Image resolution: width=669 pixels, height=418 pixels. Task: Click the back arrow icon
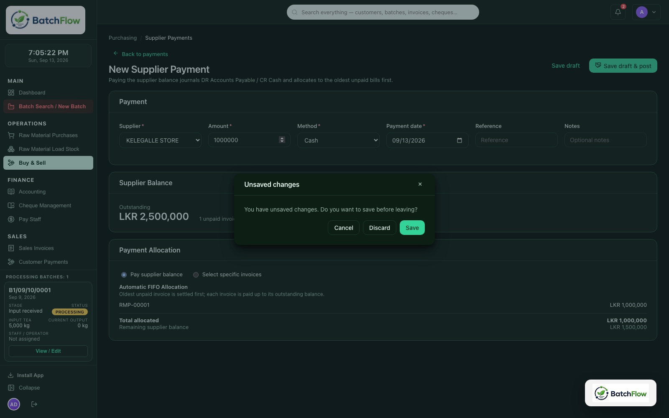click(115, 54)
